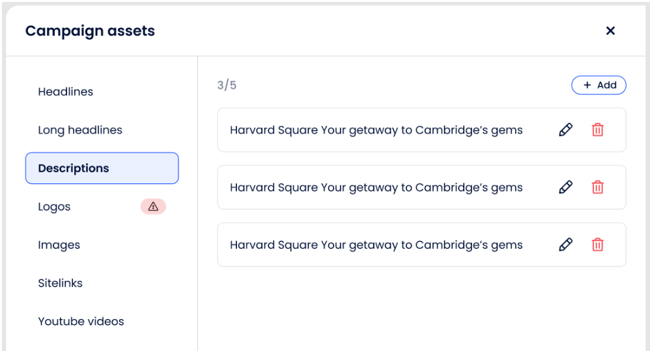Delete the third description with trash icon
The image size is (650, 351).
(x=597, y=245)
